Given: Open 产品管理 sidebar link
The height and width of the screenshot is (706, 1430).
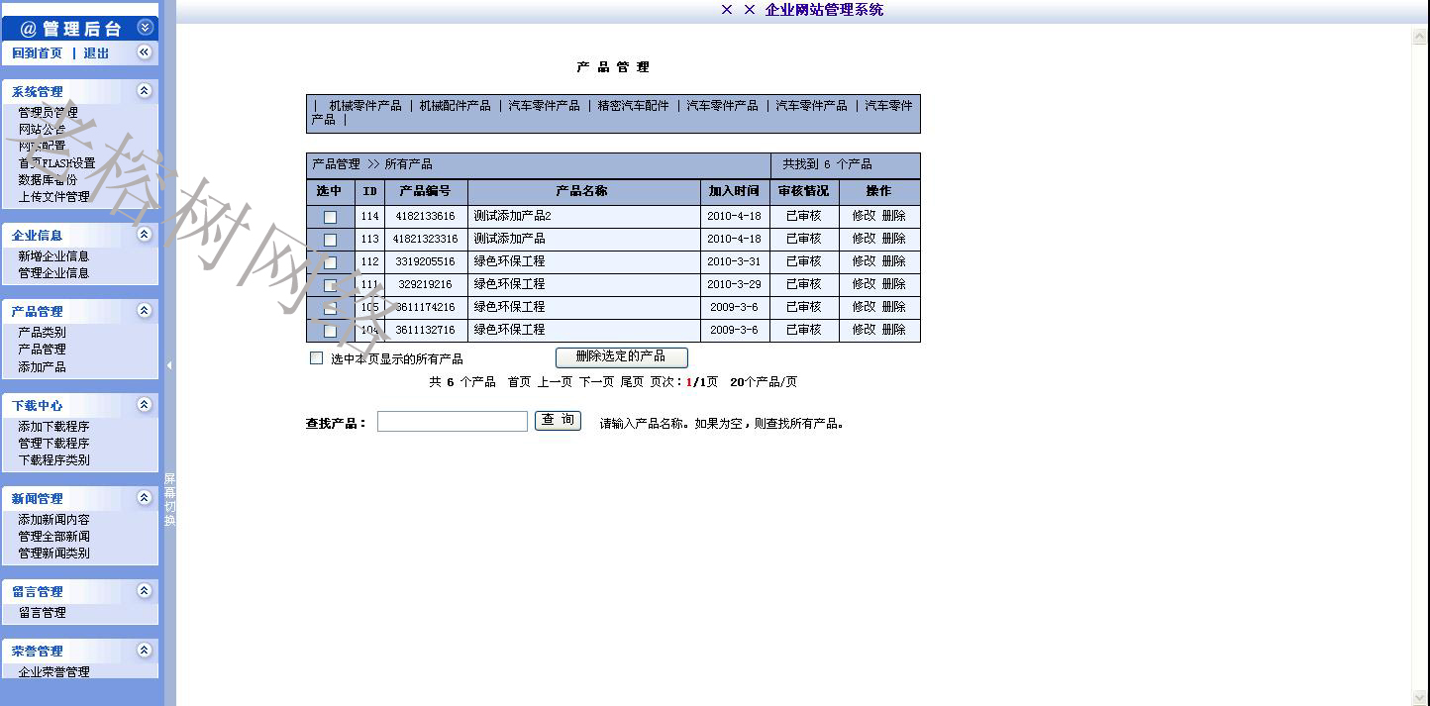Looking at the screenshot, I should tap(42, 350).
